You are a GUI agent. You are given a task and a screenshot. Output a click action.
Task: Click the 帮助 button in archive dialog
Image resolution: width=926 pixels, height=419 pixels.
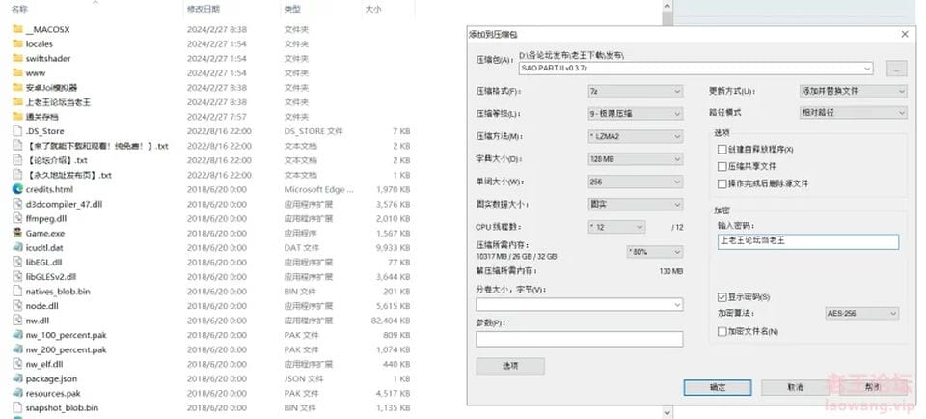(872, 388)
